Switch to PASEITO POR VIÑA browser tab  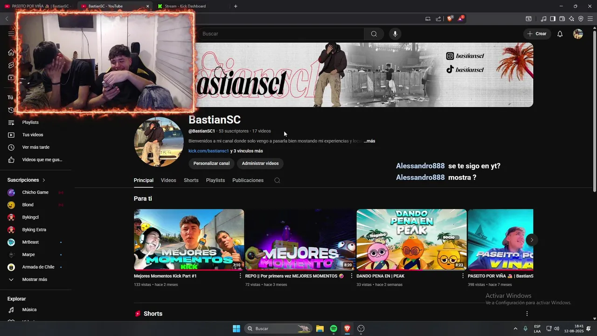coord(38,6)
